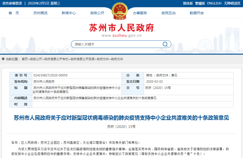This screenshot has height=158, width=243.
Task: Open 数据开放 menu
Action: 197,13
